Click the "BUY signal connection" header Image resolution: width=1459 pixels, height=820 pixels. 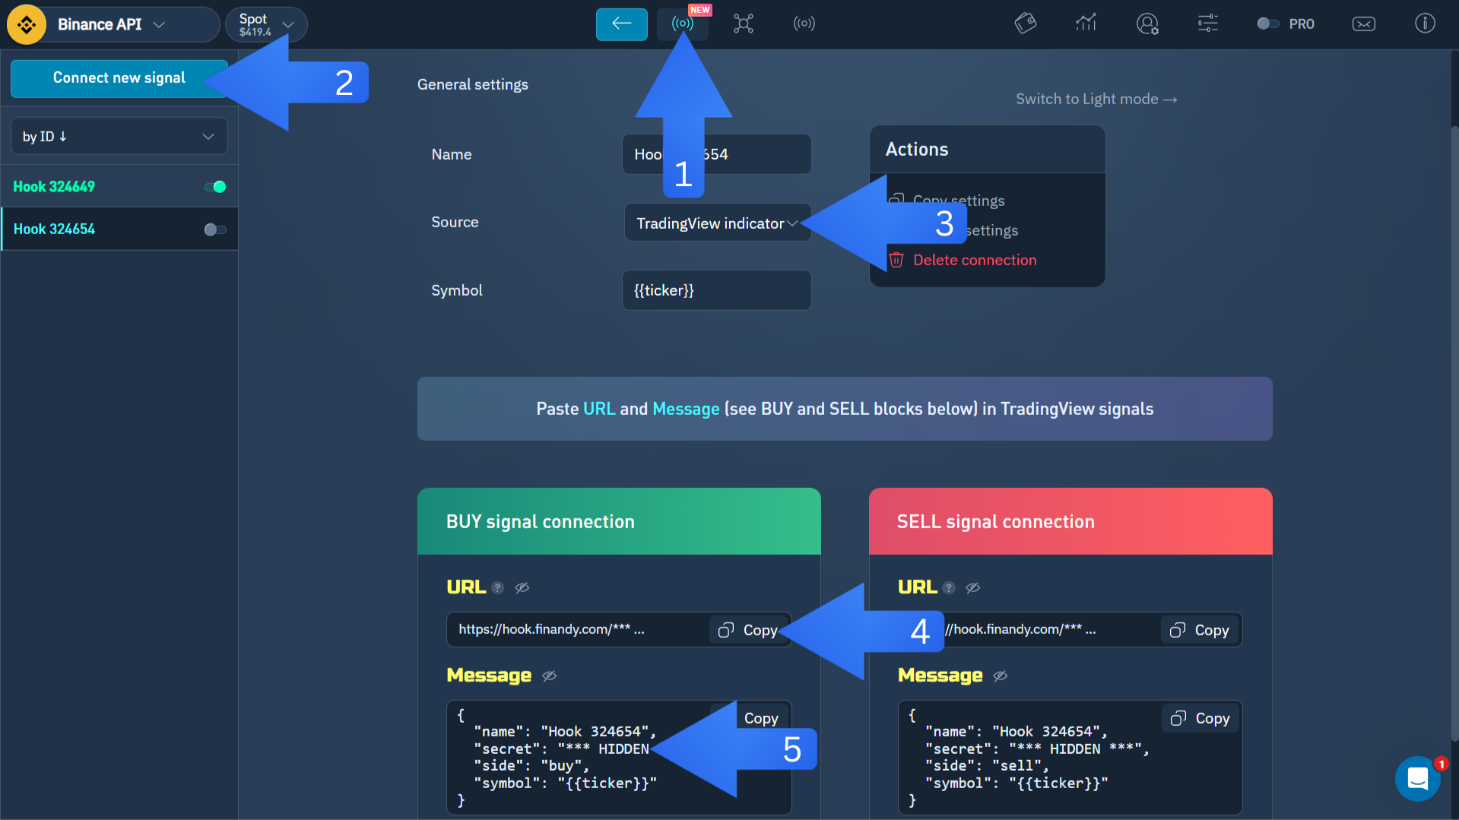click(x=619, y=521)
